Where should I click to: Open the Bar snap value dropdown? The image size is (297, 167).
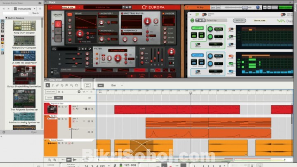tap(122, 85)
